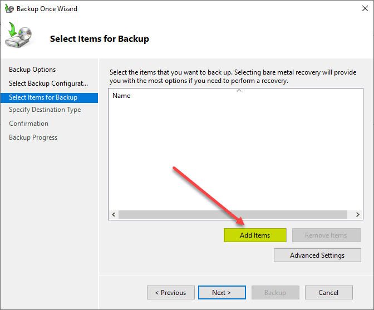Click the backup disk header icon
The height and width of the screenshot is (310, 374).
(x=20, y=37)
